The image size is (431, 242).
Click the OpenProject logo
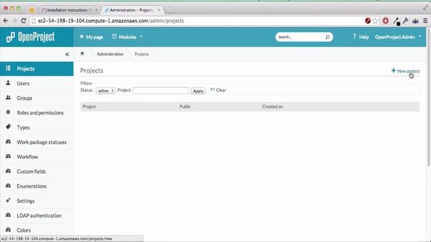[30, 37]
